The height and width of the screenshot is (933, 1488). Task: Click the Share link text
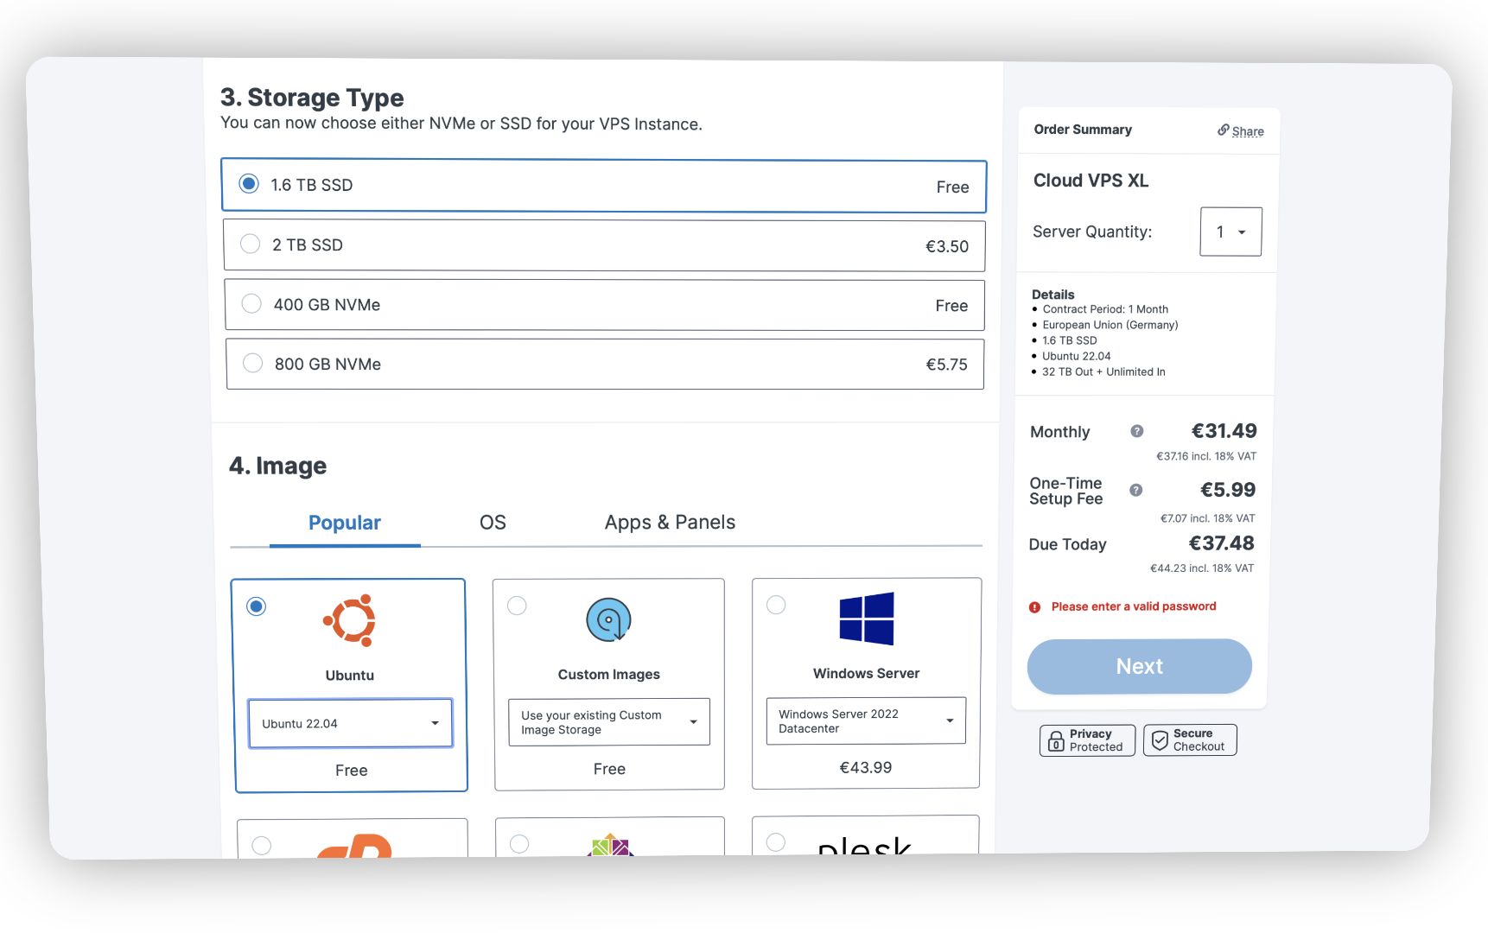1248,131
